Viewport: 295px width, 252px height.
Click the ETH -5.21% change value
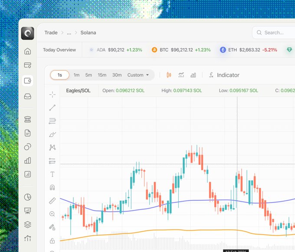pos(269,50)
